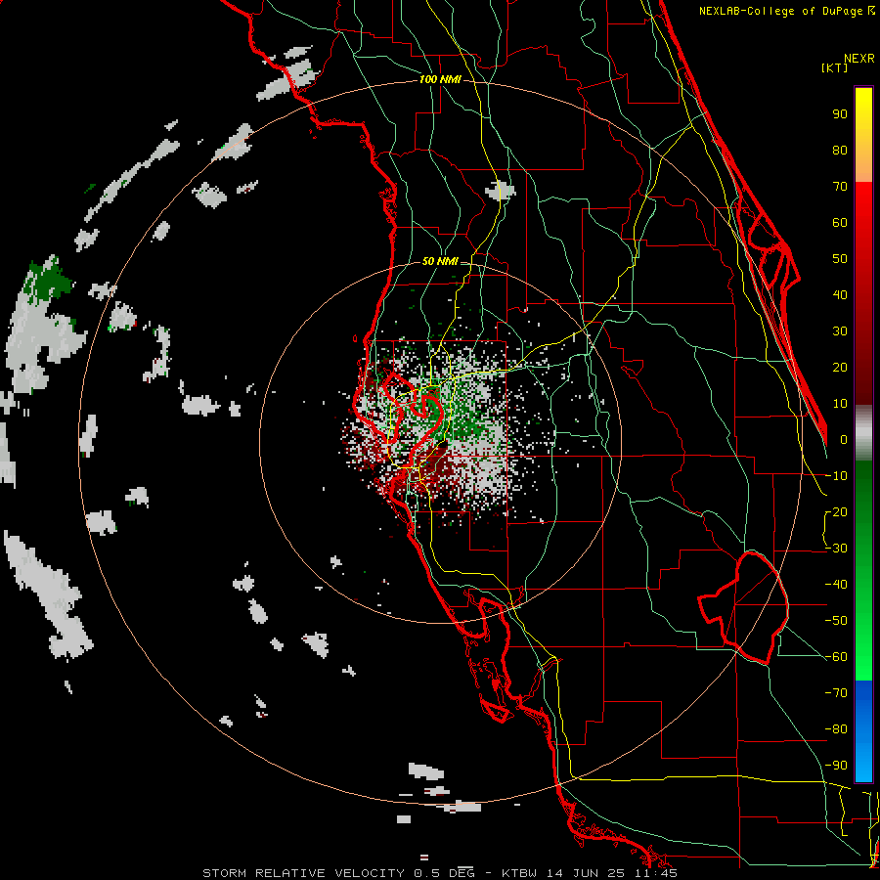Click the 100 NMI range ring label
The height and width of the screenshot is (880, 880).
[440, 80]
